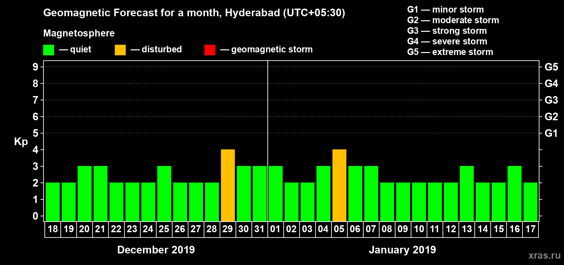564x265 pixels.
Task: Click the green bar for January 01
Action: pyautogui.click(x=276, y=193)
